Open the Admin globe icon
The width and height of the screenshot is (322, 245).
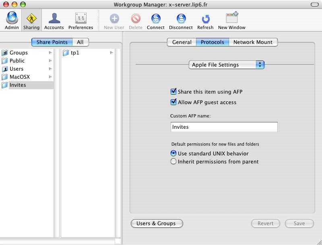[12, 19]
